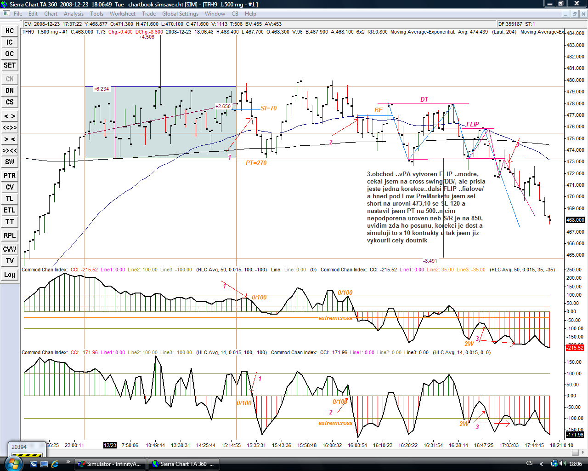Click the chart document icon left of File
The height and width of the screenshot is (471, 588).
pos(6,13)
